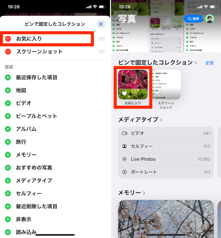Image resolution: width=221 pixels, height=238 pixels.
Task: Select 最近保存した項目 in suggestions list
Action: point(37,77)
